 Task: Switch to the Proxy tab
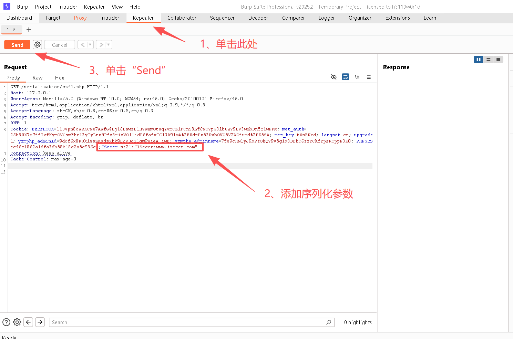(x=80, y=18)
